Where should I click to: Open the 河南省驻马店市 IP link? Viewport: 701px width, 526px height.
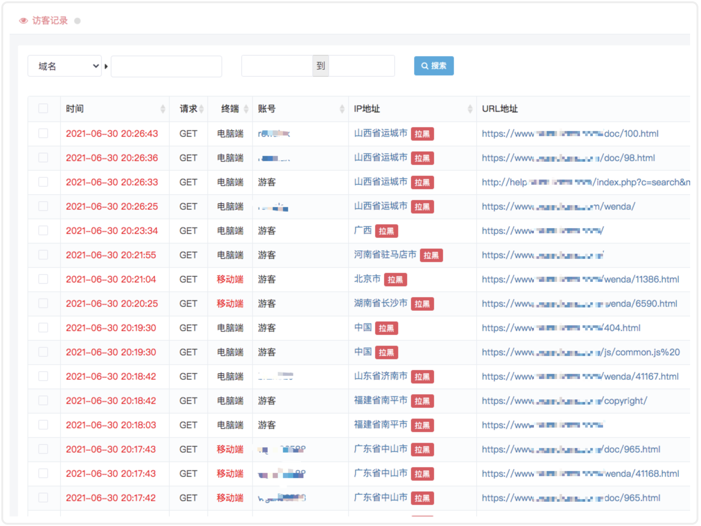click(x=385, y=255)
